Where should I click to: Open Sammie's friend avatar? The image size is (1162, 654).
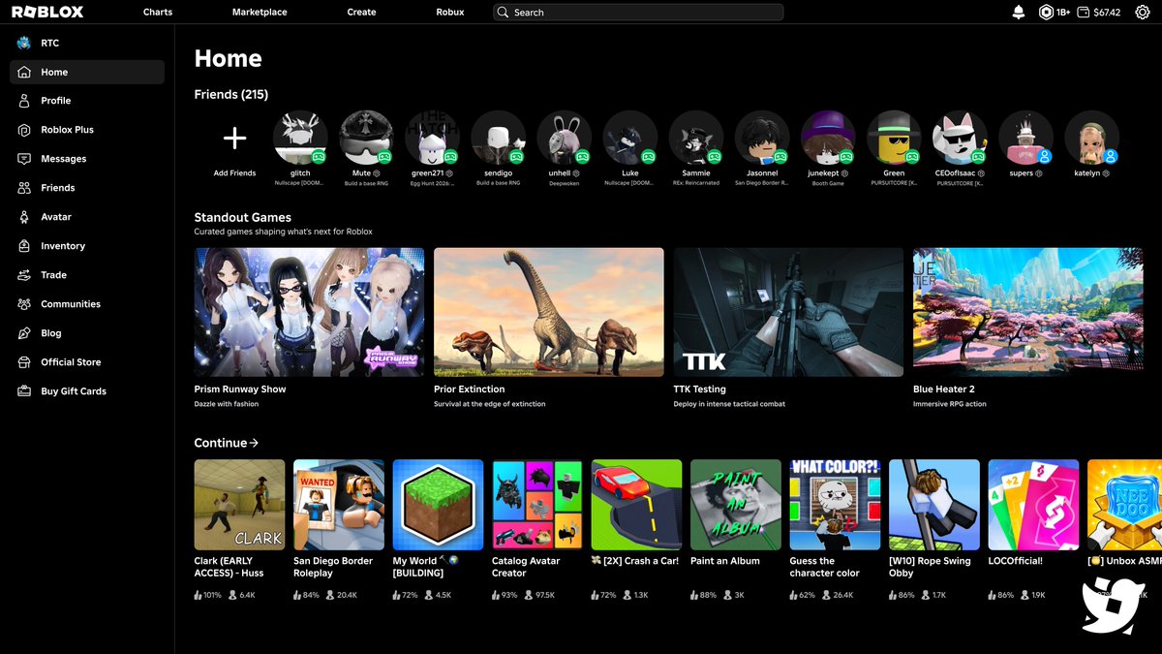[696, 138]
